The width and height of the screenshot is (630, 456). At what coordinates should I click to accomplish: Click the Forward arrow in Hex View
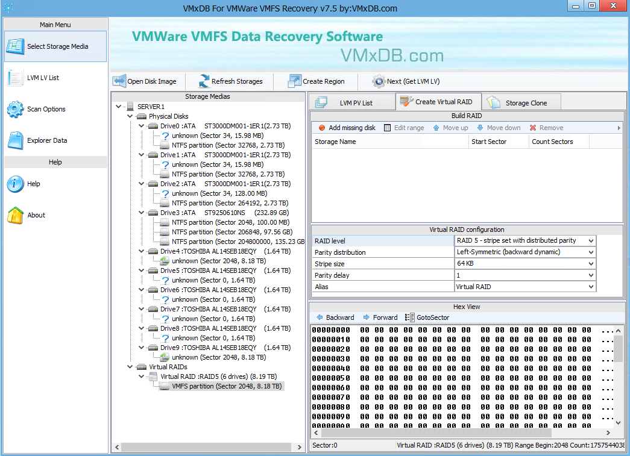point(367,317)
